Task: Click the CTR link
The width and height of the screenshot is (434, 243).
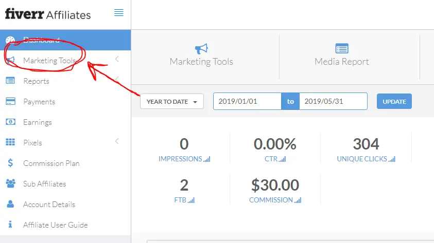Action: point(271,159)
